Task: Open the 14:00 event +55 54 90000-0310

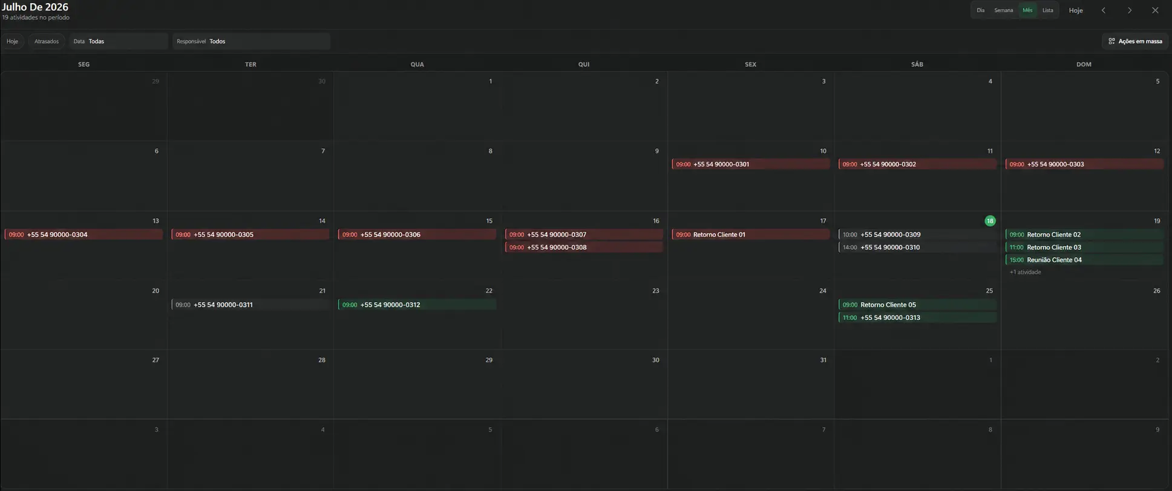Action: pyautogui.click(x=917, y=247)
